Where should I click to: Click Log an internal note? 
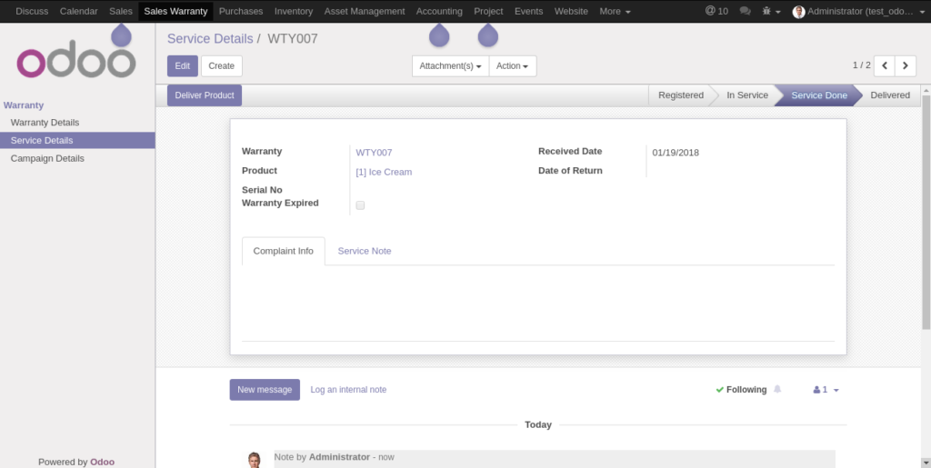click(x=348, y=390)
